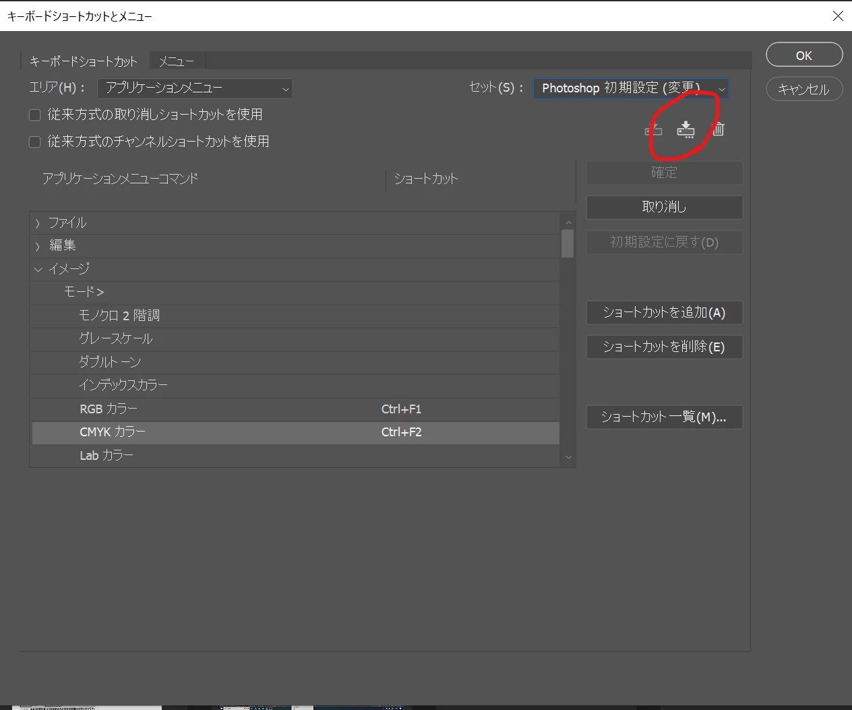Image resolution: width=852 pixels, height=710 pixels.
Task: Click the greyed 確定 button
Action: tap(664, 173)
